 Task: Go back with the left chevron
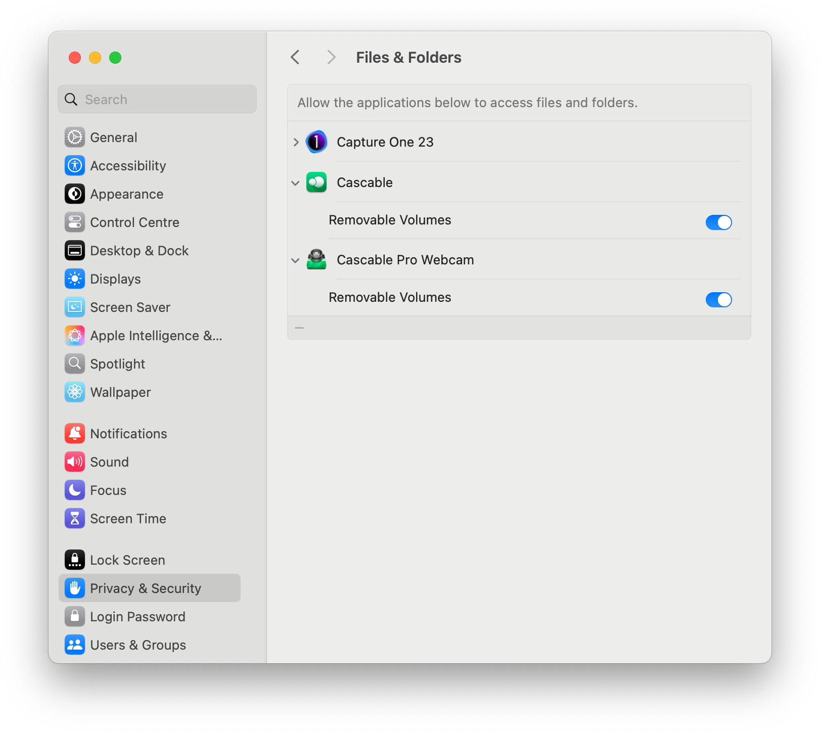click(295, 57)
